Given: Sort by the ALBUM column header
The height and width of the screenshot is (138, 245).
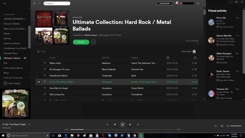Looking at the screenshot, I should [x=135, y=58].
